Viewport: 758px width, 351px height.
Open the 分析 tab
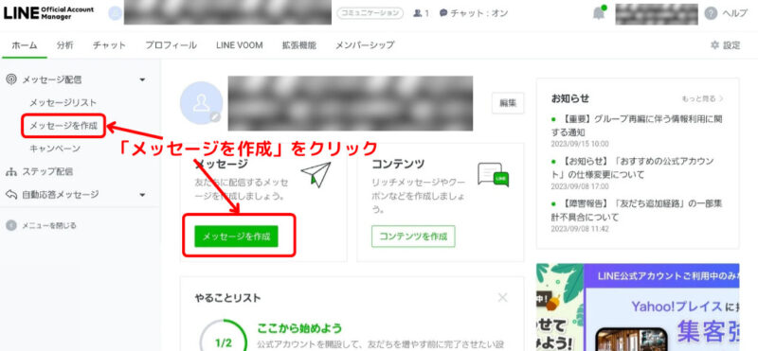pyautogui.click(x=64, y=45)
